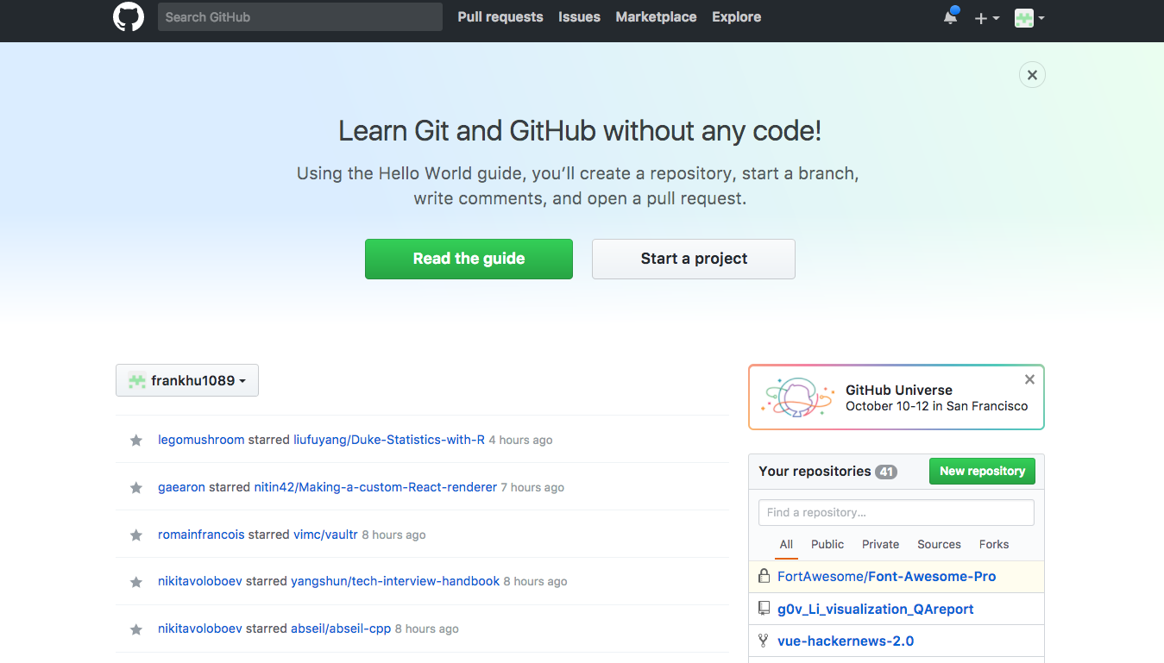Switch to the Public repositories tab
The width and height of the screenshot is (1164, 663).
[827, 545]
